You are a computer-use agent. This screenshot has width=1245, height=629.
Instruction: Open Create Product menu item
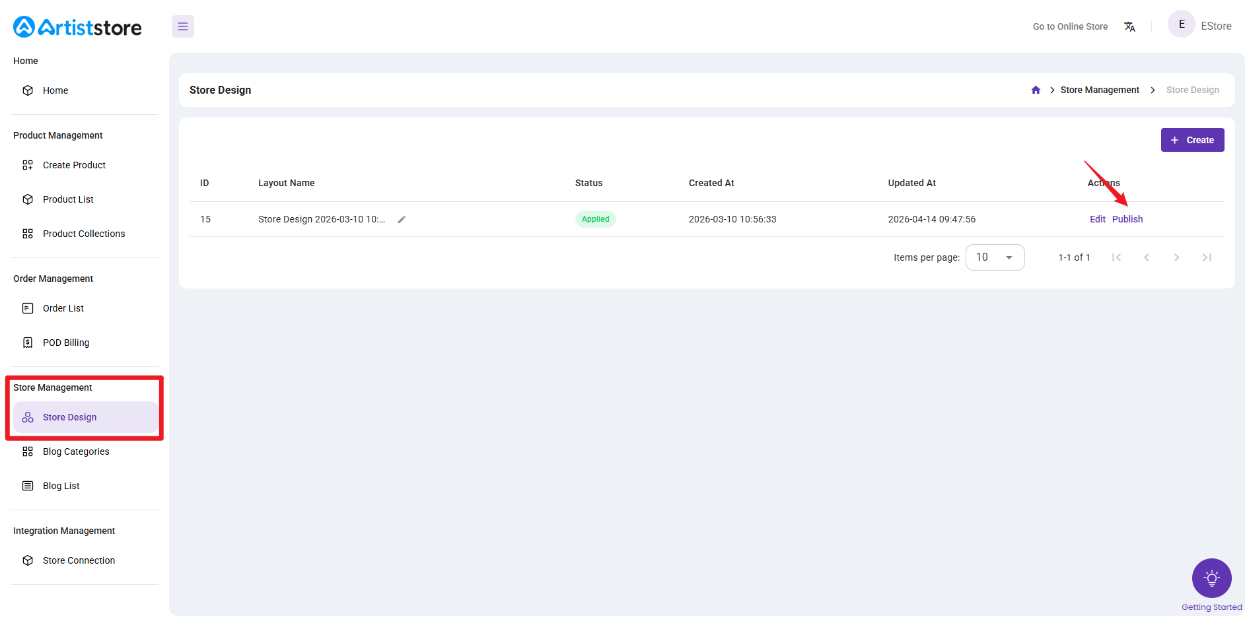point(86,165)
